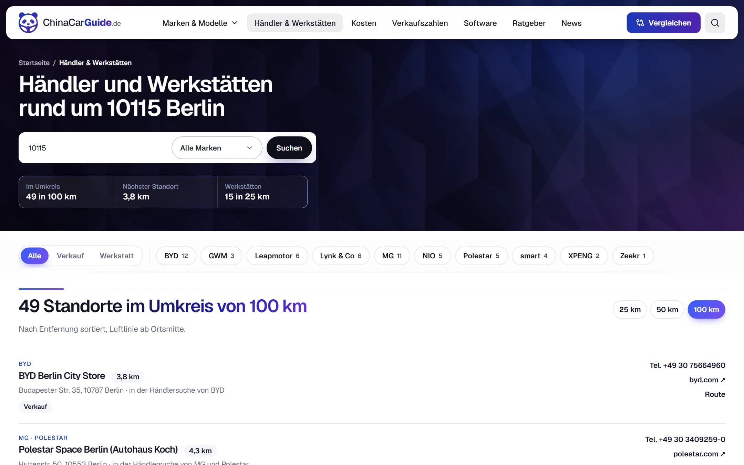Image resolution: width=744 pixels, height=465 pixels.
Task: Filter by Leapmotor brand chip
Action: click(x=277, y=256)
